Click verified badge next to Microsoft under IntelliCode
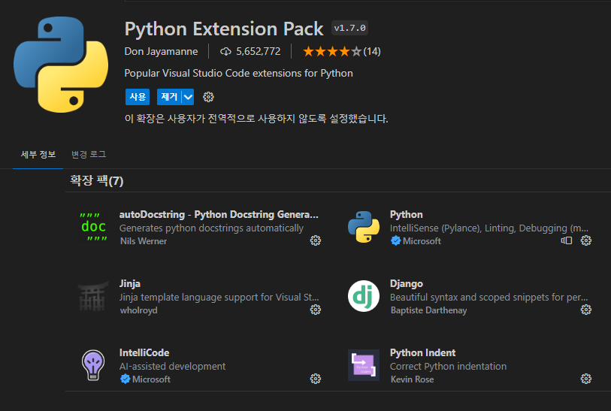 [125, 379]
